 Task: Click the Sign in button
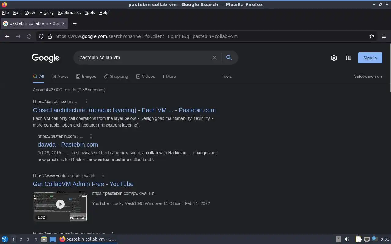tap(370, 58)
